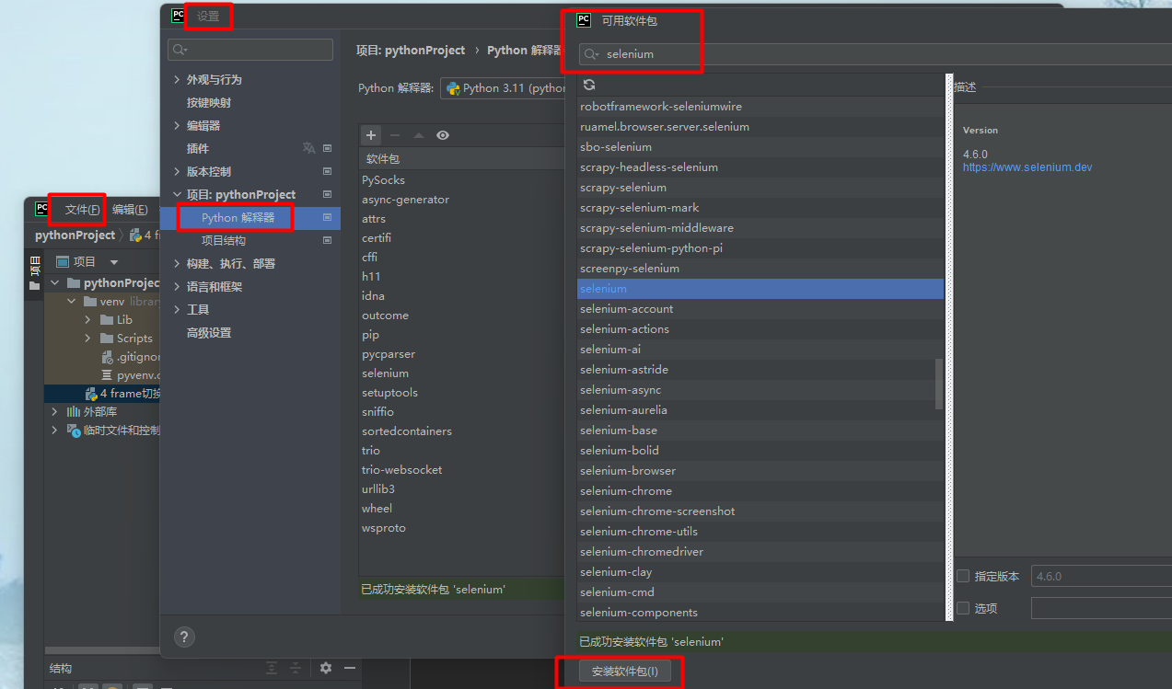1172x689 pixels.
Task: Click the Scripts folder icon
Action: (107, 338)
